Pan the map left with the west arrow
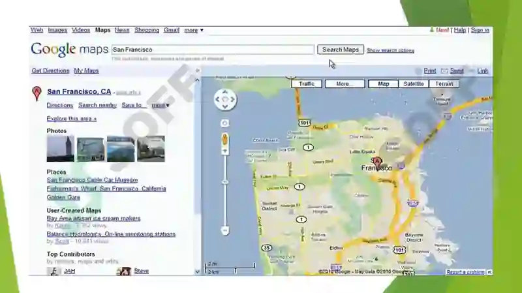 217,99
